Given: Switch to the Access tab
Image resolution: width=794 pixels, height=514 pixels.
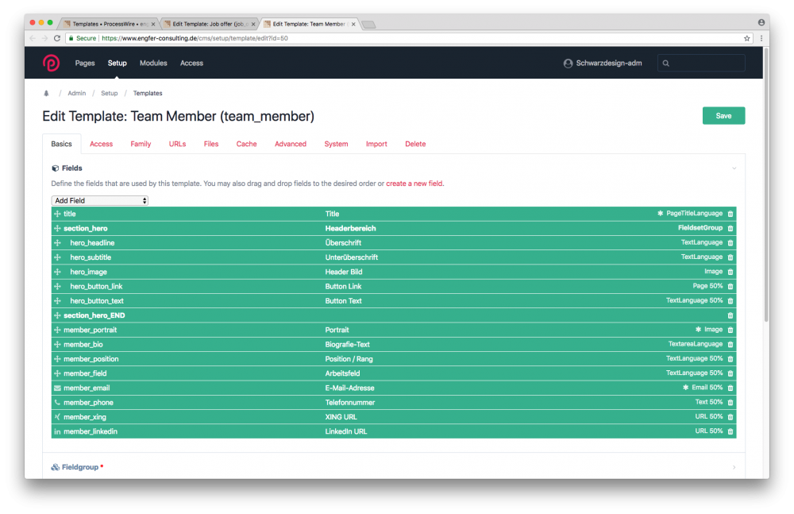Looking at the screenshot, I should pyautogui.click(x=101, y=144).
